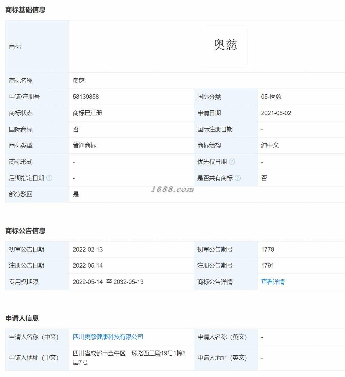Click the application date 2021-08-02
Screen dimensions: 345x377
[x=276, y=113]
